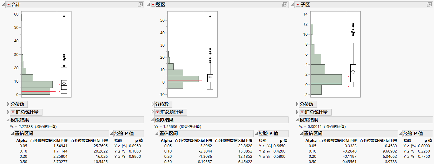434x164 pixels.
Task: Open red triangle menu of 汇总统计量 under 整区
Action: (157, 112)
